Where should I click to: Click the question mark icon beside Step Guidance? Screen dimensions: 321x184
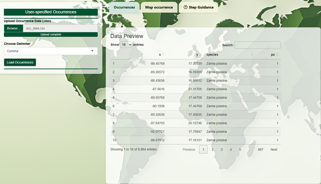click(185, 7)
